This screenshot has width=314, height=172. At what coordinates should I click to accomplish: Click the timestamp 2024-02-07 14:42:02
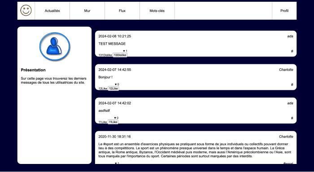point(114,103)
